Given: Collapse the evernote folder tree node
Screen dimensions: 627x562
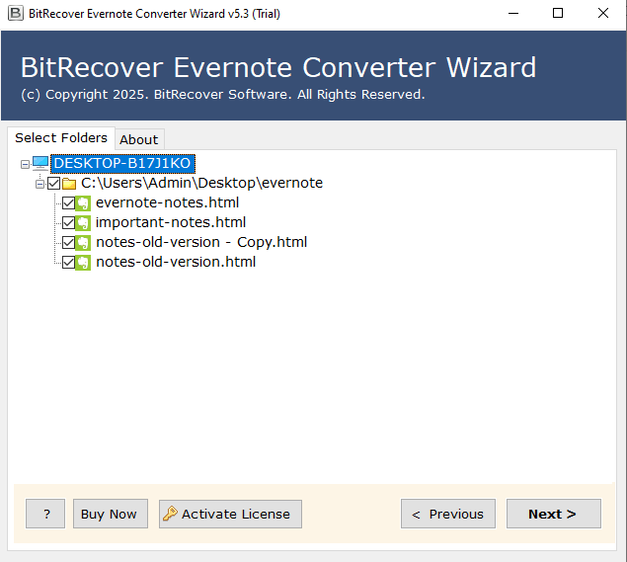Looking at the screenshot, I should tap(40, 183).
